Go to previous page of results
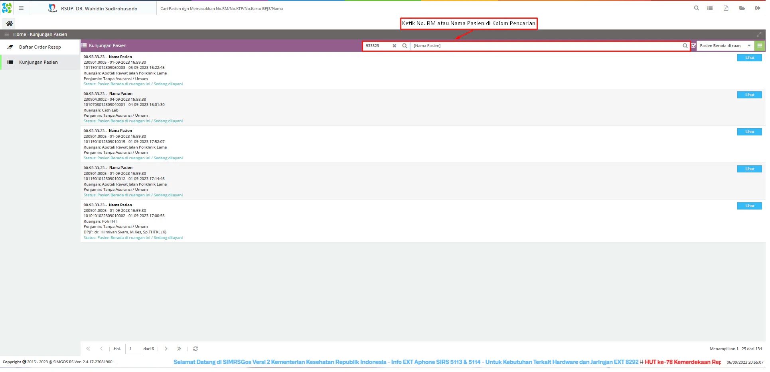Image resolution: width=770 pixels, height=372 pixels. pyautogui.click(x=101, y=349)
